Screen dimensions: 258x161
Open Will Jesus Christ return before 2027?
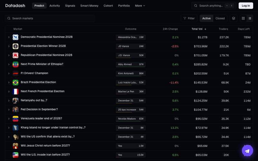coord(45,146)
